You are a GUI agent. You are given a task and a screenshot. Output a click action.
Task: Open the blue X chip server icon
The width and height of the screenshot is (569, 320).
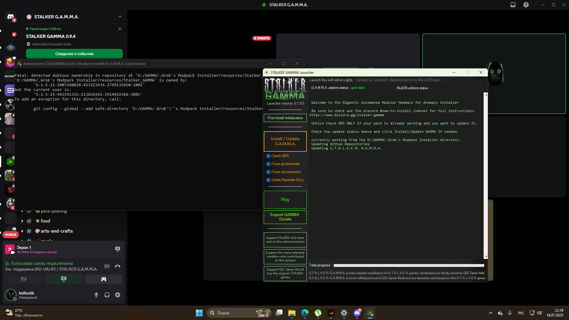(11, 47)
